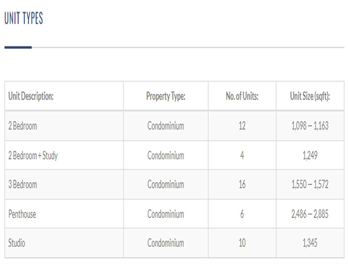The width and height of the screenshot is (348, 264).
Task: Click the Penthouse row label
Action: point(23,214)
